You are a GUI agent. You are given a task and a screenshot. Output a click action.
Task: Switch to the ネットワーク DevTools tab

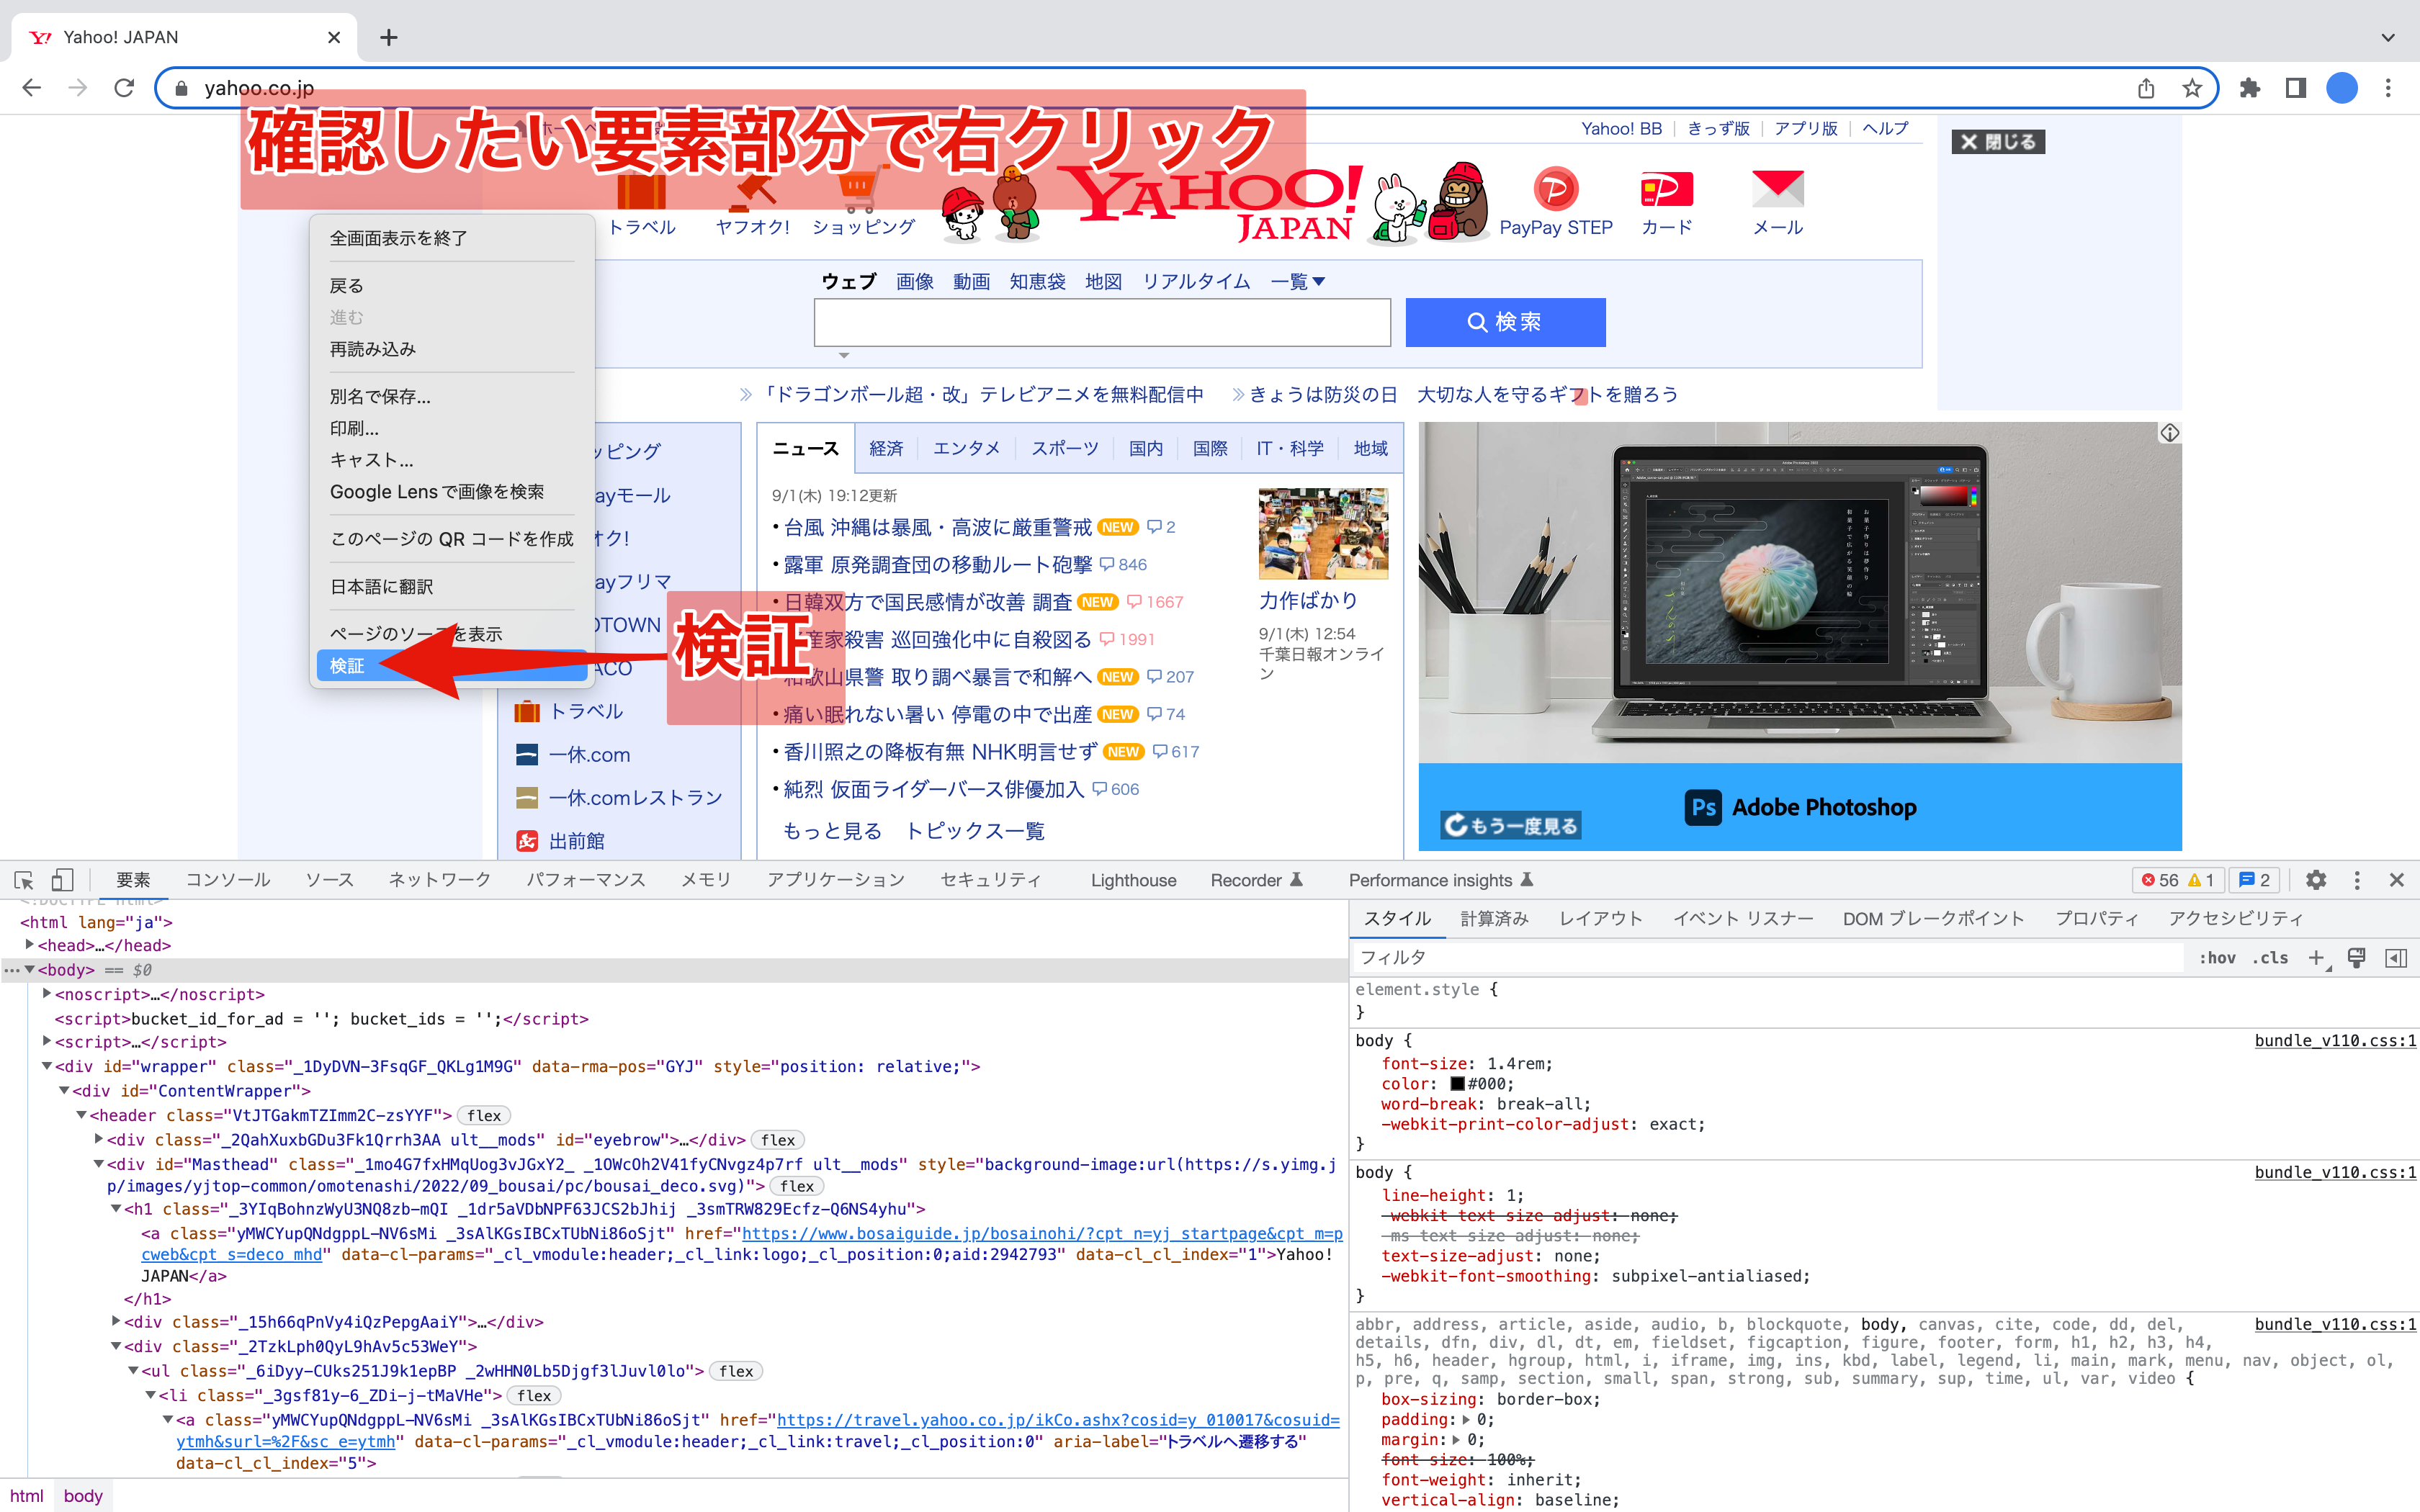click(x=440, y=880)
